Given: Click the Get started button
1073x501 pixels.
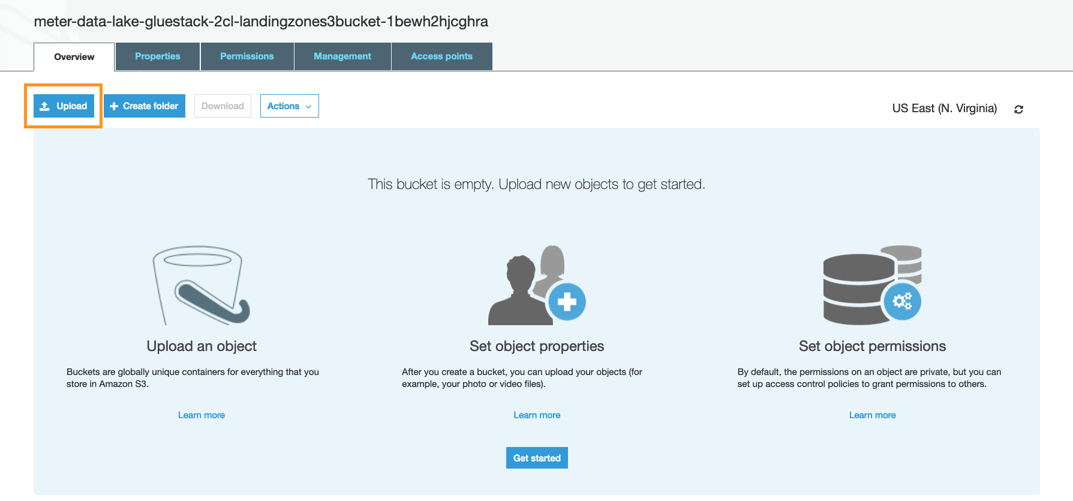Looking at the screenshot, I should coord(537,458).
